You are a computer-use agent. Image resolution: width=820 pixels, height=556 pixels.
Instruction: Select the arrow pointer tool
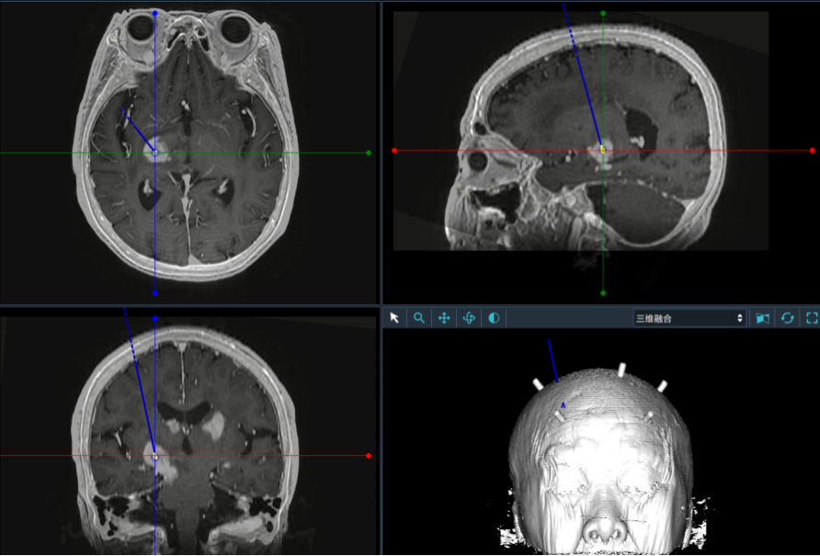[x=395, y=317]
